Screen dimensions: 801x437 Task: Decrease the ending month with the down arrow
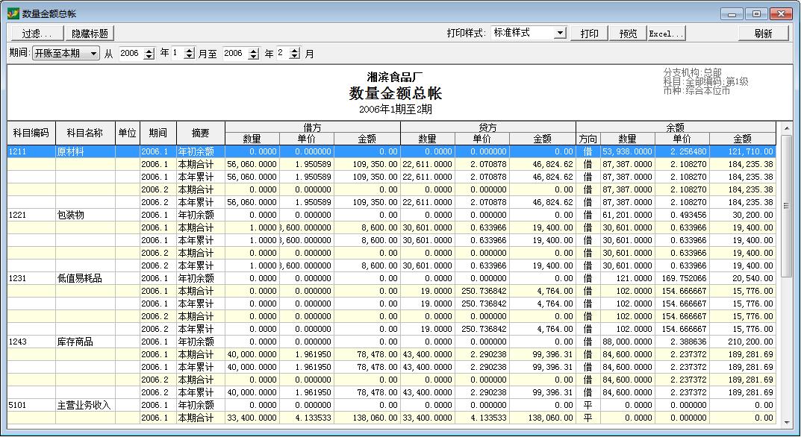[293, 56]
